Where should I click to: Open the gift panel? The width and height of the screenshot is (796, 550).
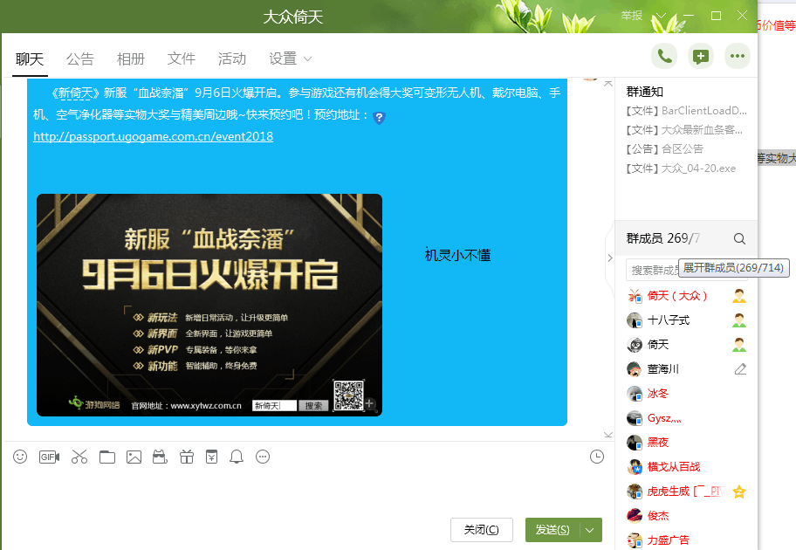point(186,457)
